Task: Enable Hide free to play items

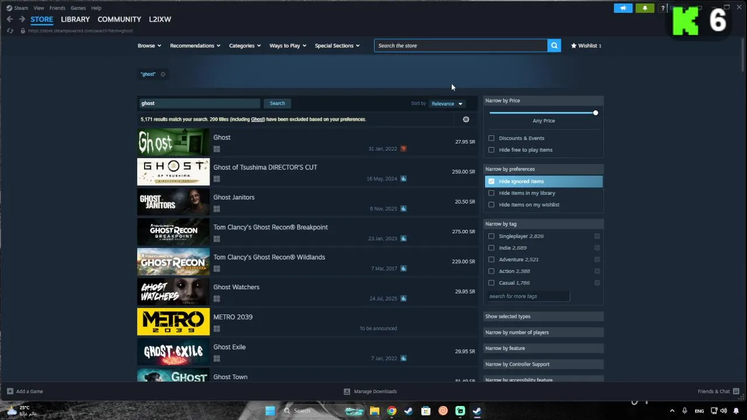Action: (x=491, y=150)
